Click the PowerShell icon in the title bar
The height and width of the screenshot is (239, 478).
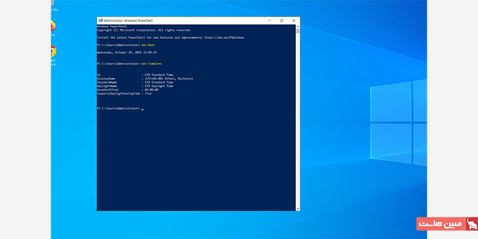(100, 20)
